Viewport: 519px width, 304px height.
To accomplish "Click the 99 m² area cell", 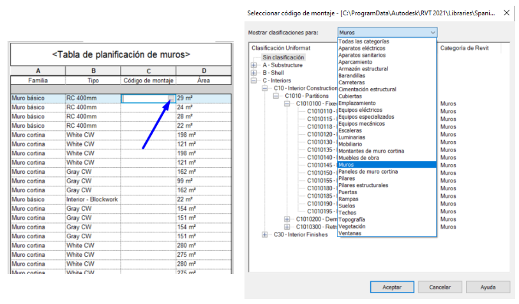I will pyautogui.click(x=204, y=181).
